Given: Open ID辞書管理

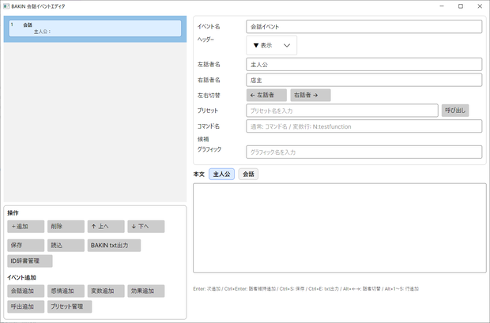Looking at the screenshot, I should 30,261.
